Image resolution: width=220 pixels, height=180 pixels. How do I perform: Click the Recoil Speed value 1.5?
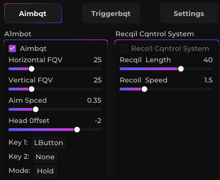pyautogui.click(x=209, y=80)
